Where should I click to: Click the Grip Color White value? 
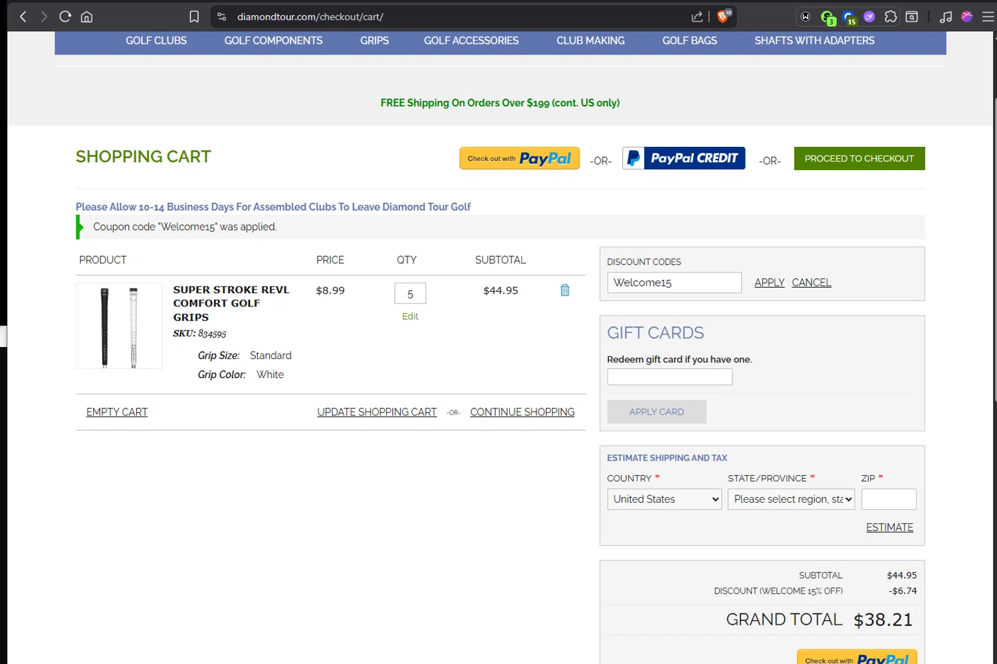click(x=270, y=375)
